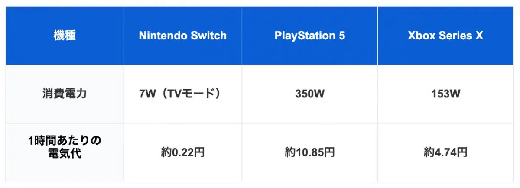Select the word Xbox in the header

(419, 36)
